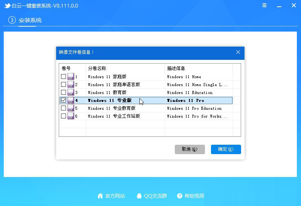Click the QQ penguin icon
The image size is (301, 206).
[x=139, y=196]
